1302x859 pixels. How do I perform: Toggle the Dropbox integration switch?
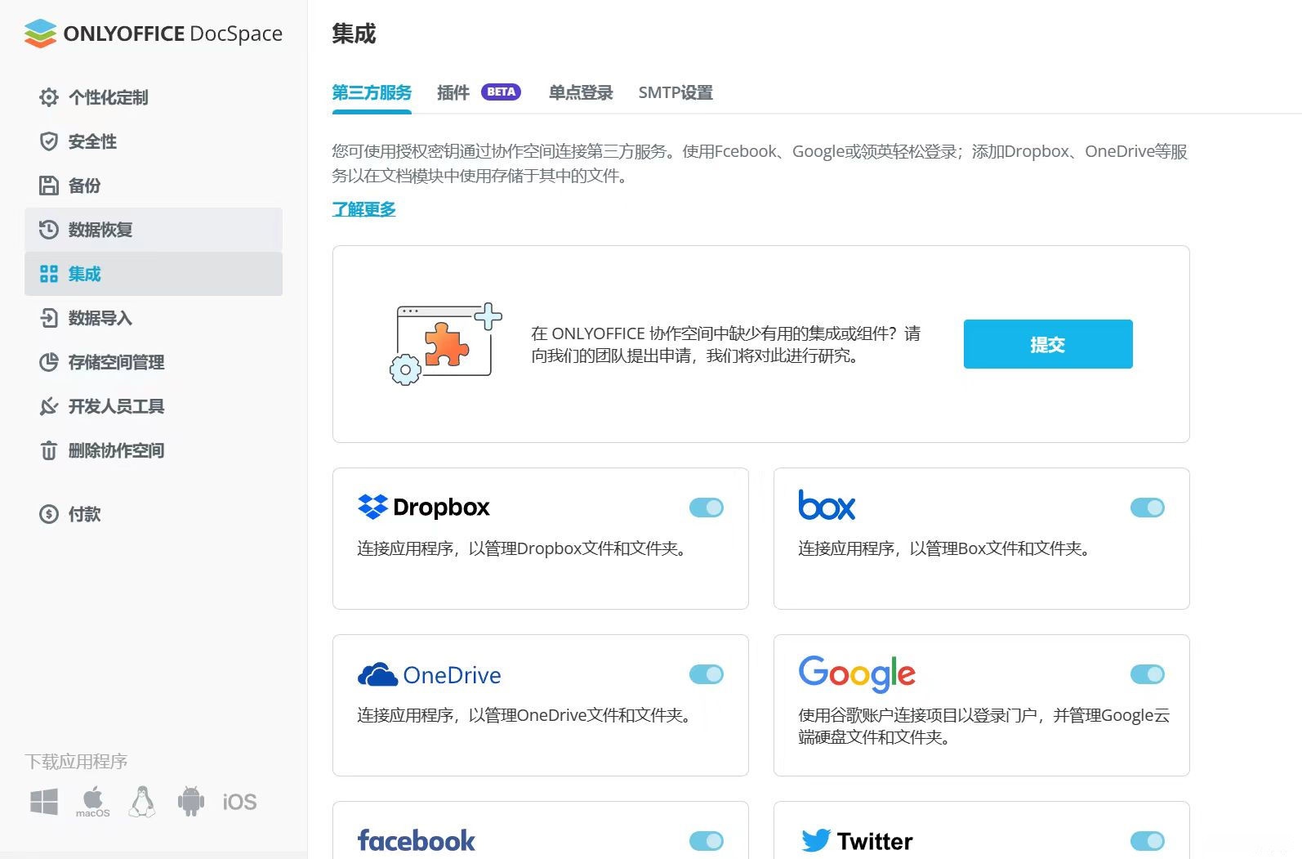click(x=707, y=508)
